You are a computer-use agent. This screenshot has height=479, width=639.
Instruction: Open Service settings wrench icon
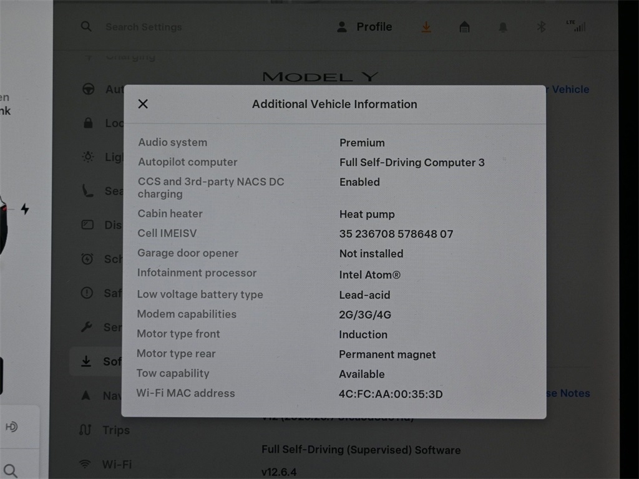coord(86,327)
